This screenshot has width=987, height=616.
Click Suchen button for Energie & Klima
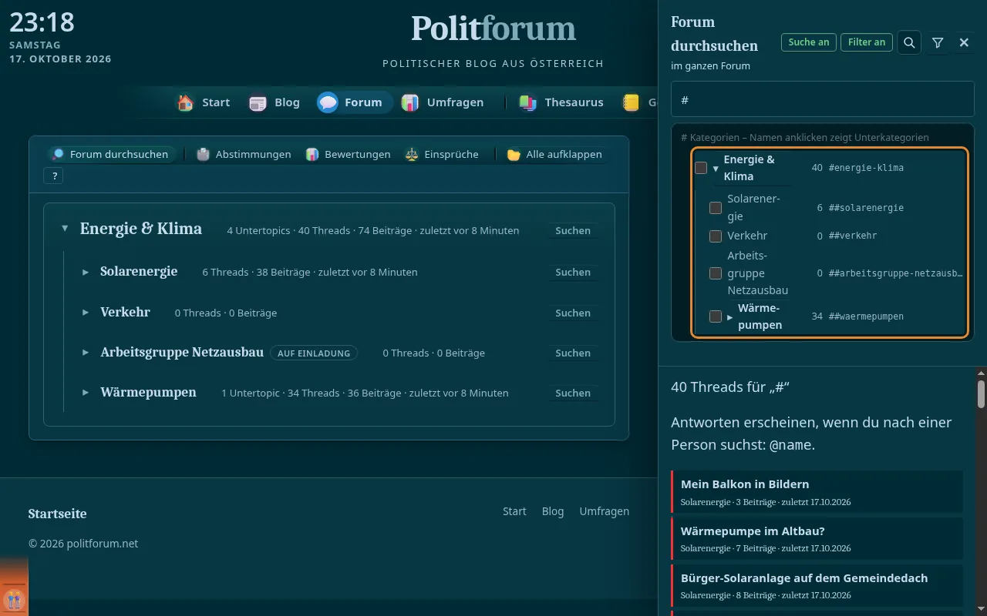click(573, 230)
